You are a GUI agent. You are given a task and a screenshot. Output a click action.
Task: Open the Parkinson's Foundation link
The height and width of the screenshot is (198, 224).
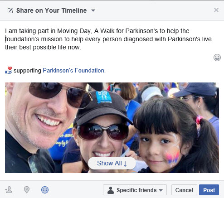pyautogui.click(x=73, y=71)
